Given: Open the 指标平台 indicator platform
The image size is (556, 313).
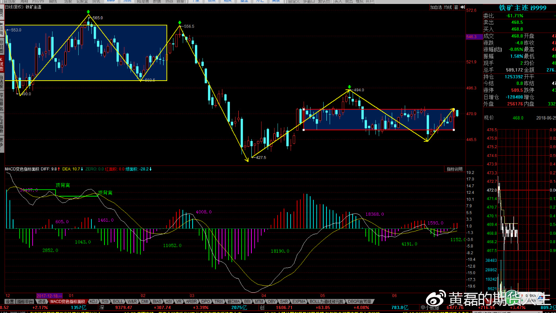Looking at the screenshot, I should (26, 301).
